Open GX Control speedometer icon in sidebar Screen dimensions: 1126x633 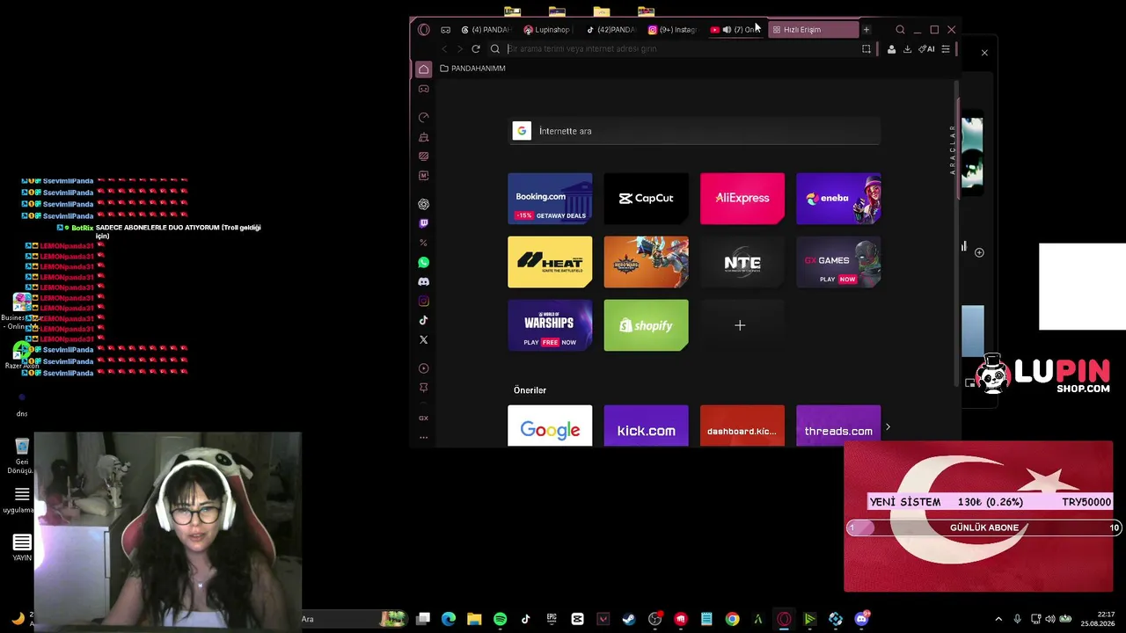click(x=424, y=117)
